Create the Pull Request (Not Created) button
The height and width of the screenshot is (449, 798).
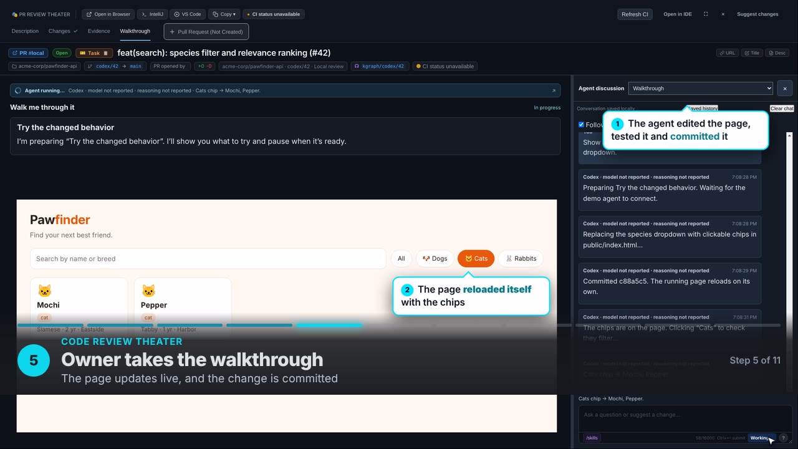[x=206, y=32]
